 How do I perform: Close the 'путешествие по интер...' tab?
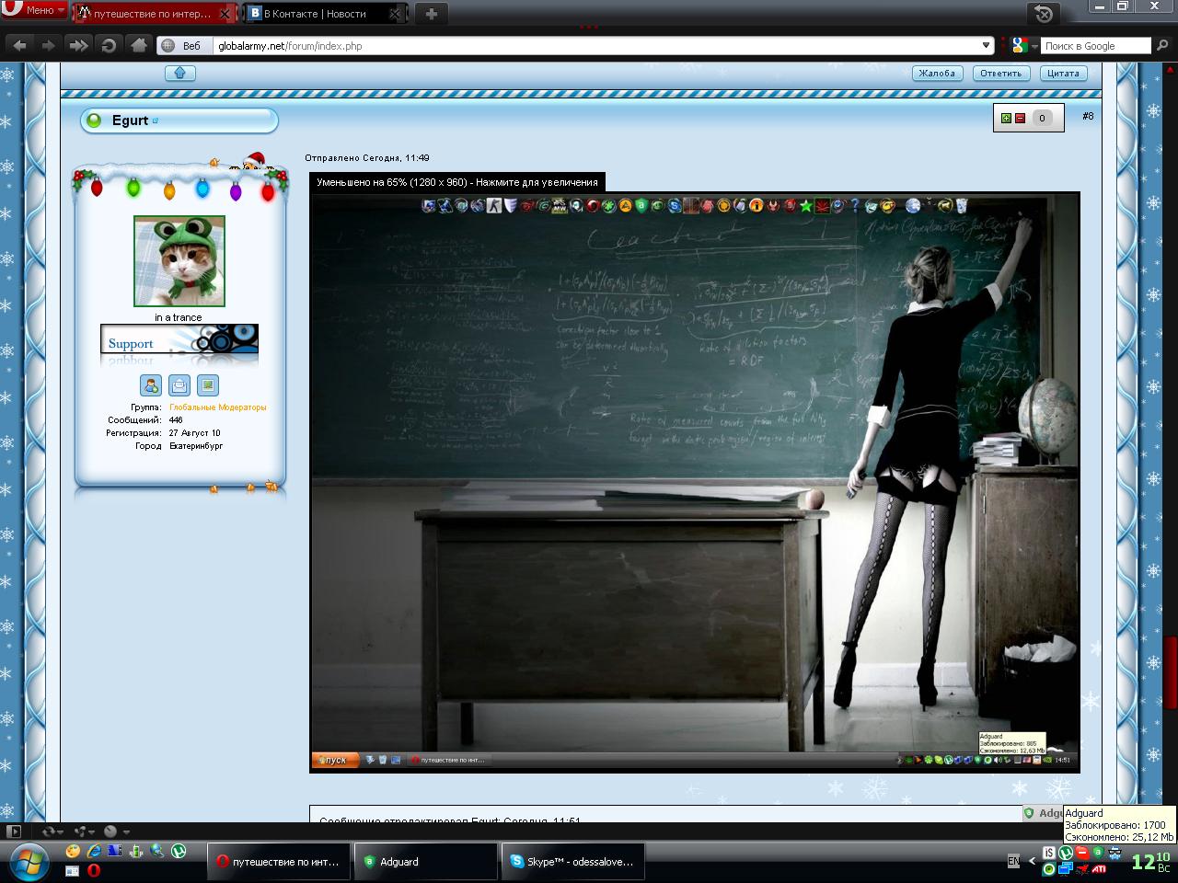click(225, 14)
